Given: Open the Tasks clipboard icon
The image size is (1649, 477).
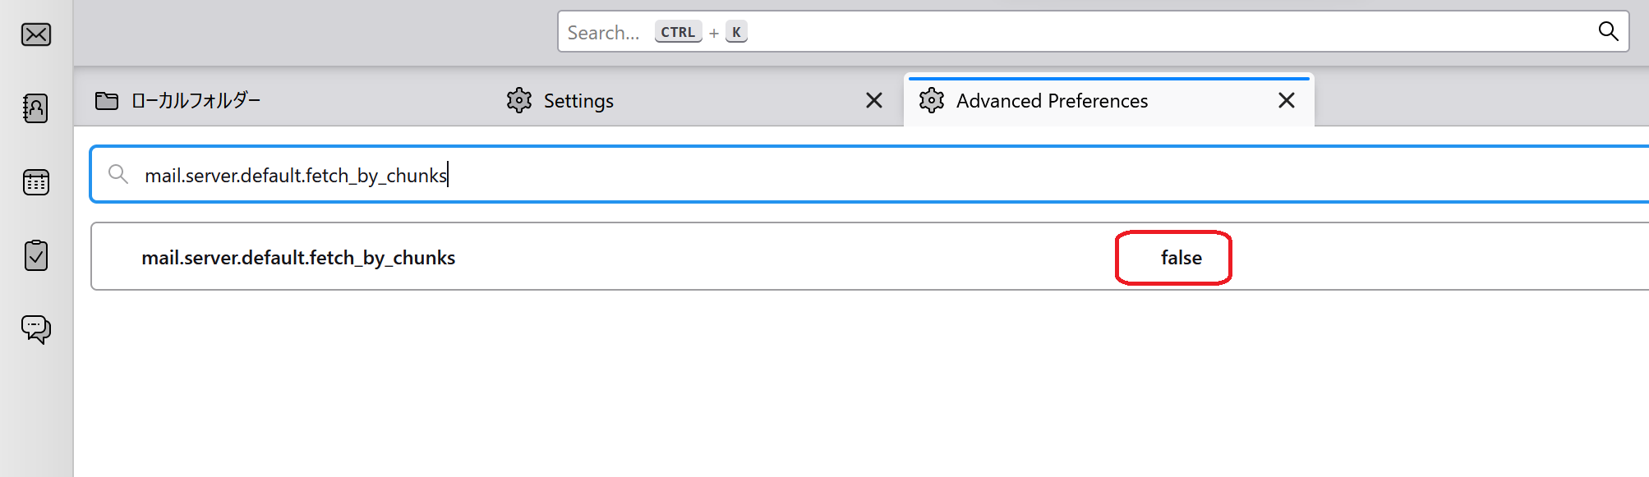Looking at the screenshot, I should click(x=36, y=255).
